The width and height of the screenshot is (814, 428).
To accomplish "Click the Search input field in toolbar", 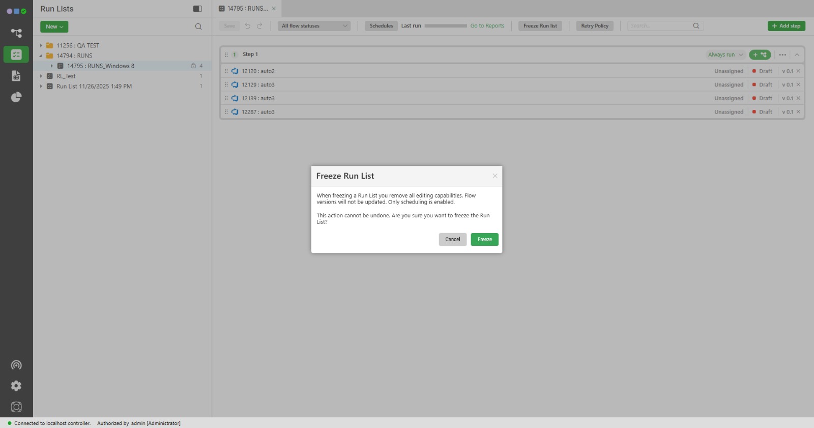I will pyautogui.click(x=660, y=26).
